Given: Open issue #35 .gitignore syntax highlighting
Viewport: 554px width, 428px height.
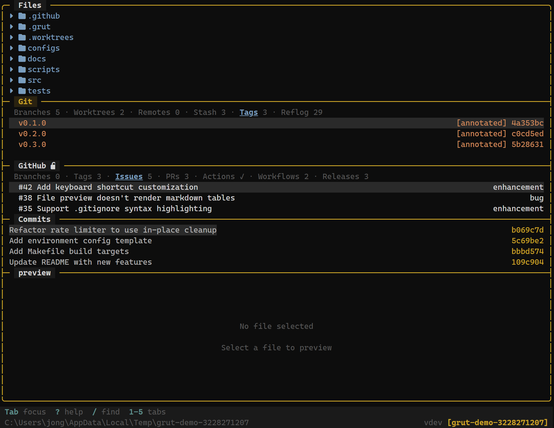Looking at the screenshot, I should (x=276, y=209).
